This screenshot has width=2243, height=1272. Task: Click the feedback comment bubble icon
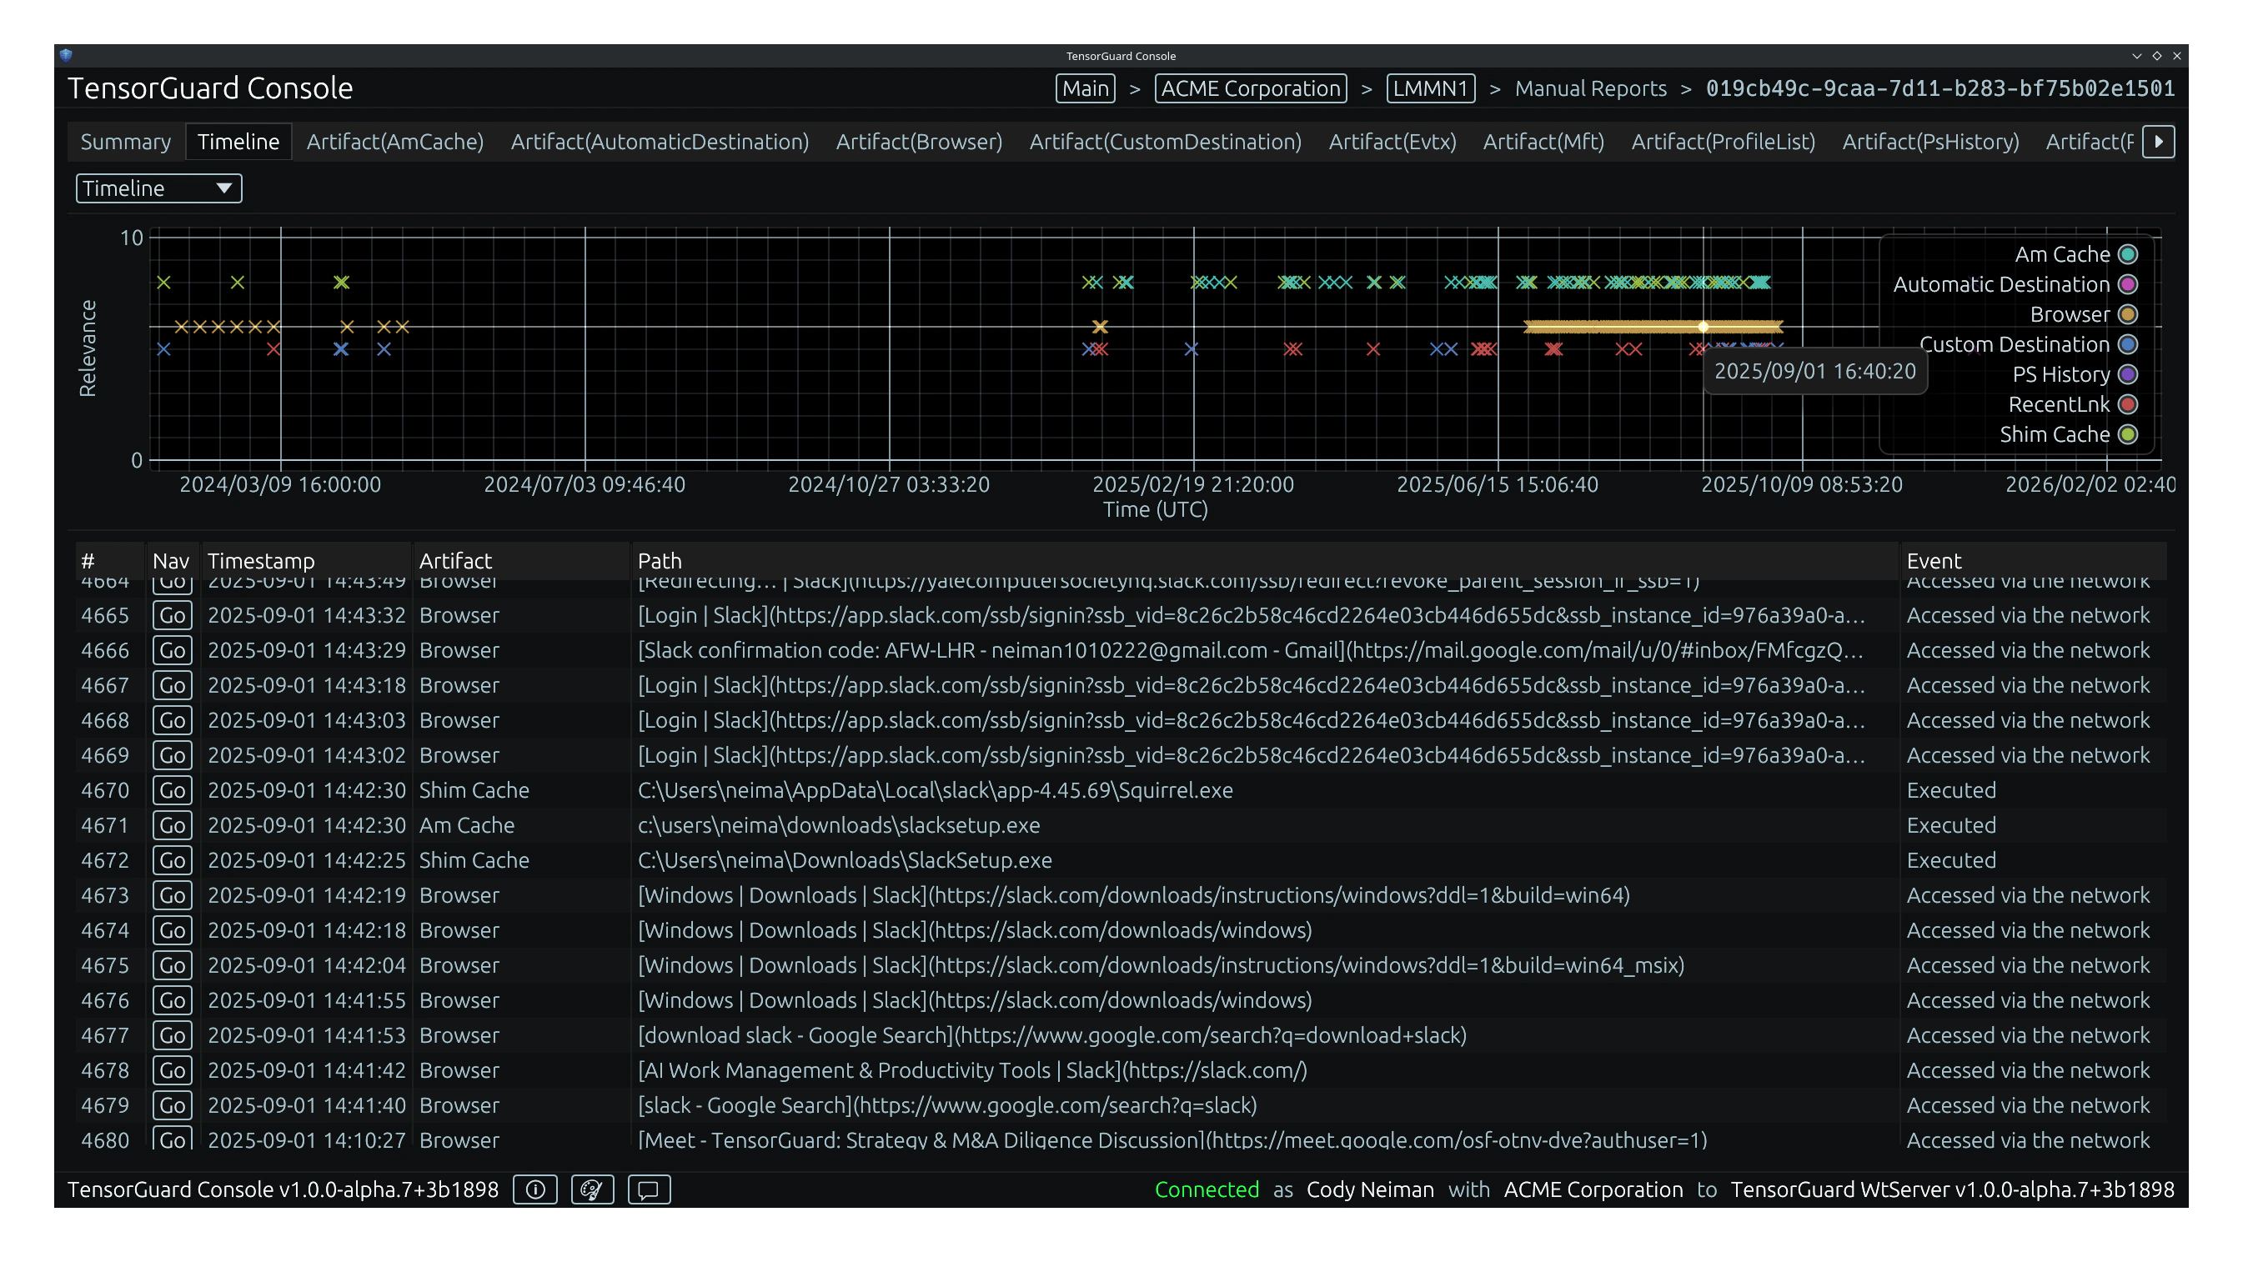649,1189
